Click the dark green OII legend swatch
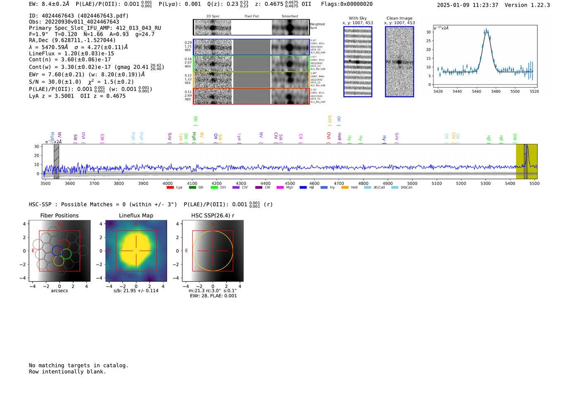Image resolution: width=579 pixels, height=394 pixels. pos(192,188)
